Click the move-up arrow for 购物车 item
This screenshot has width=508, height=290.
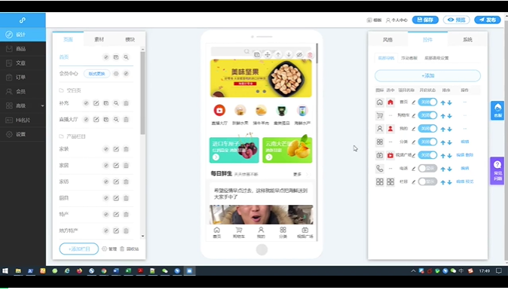443,116
